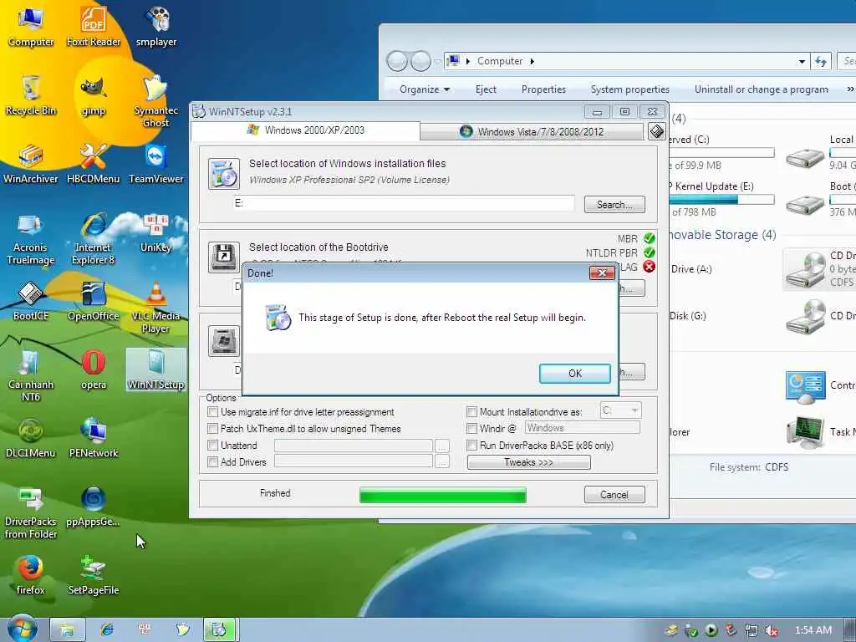
Task: Expand breadcrumb arrow after Computer
Action: 532,61
